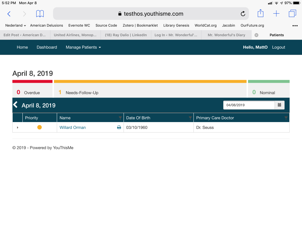This screenshot has height=227, width=302.
Task: Add a new tab with plus icon
Action: click(276, 14)
